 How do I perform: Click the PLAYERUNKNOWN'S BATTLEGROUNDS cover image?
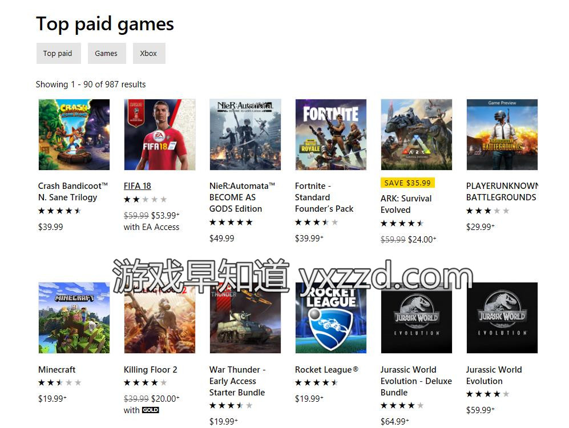[502, 135]
